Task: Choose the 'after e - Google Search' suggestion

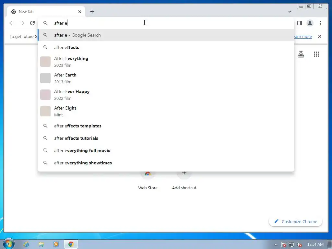Action: (166, 35)
